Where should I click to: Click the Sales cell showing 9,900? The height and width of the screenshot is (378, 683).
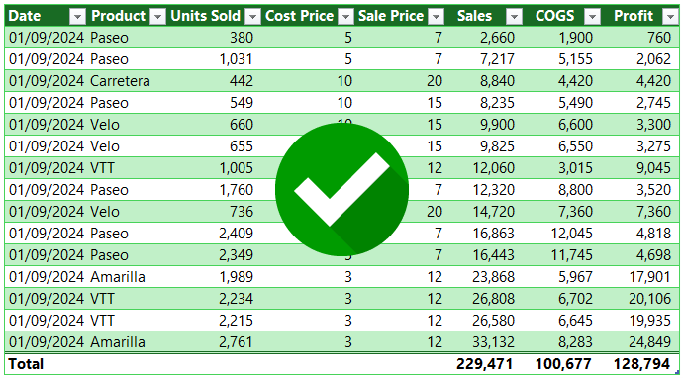point(497,125)
